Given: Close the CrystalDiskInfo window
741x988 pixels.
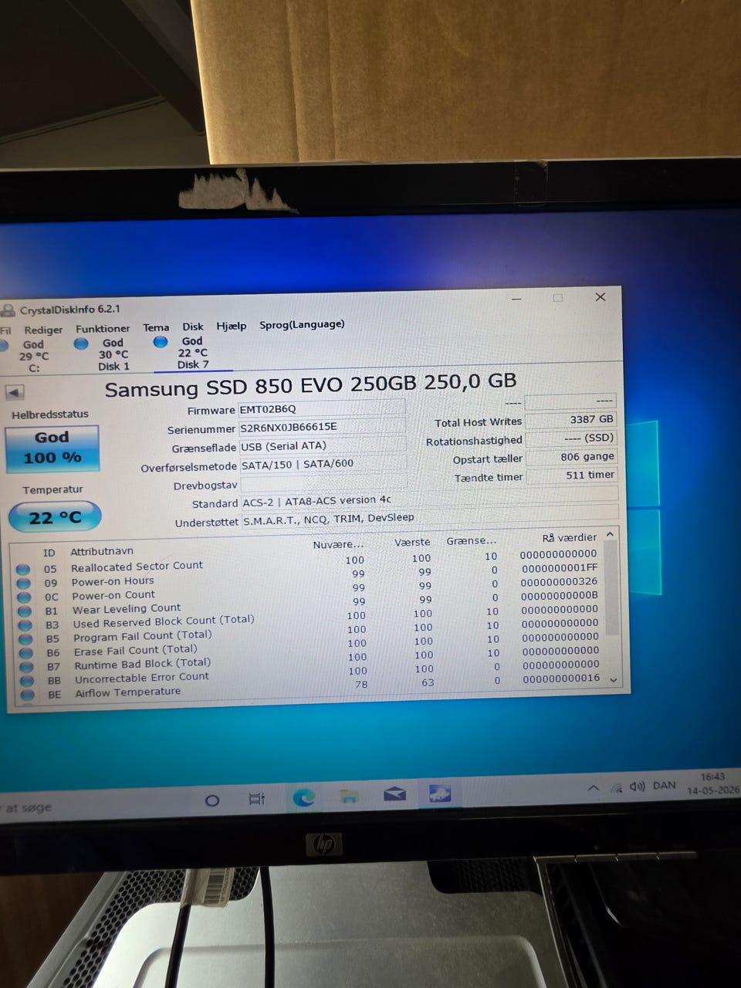Looking at the screenshot, I should coord(601,297).
